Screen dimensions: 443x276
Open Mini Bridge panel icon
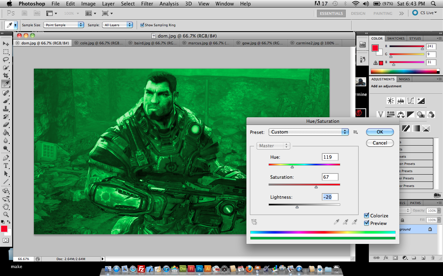coord(362,45)
